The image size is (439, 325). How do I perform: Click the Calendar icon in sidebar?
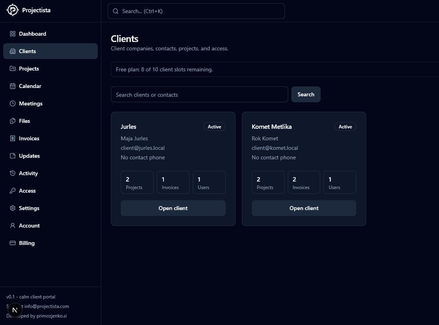coord(13,86)
